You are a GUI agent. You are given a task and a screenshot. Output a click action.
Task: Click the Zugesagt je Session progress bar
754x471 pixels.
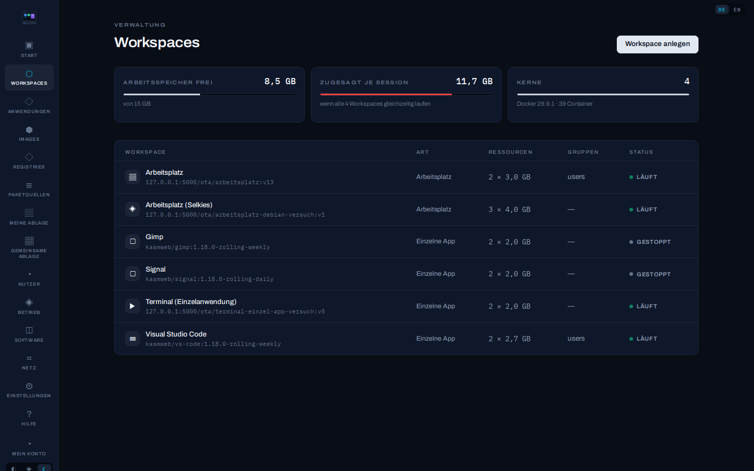(x=406, y=95)
